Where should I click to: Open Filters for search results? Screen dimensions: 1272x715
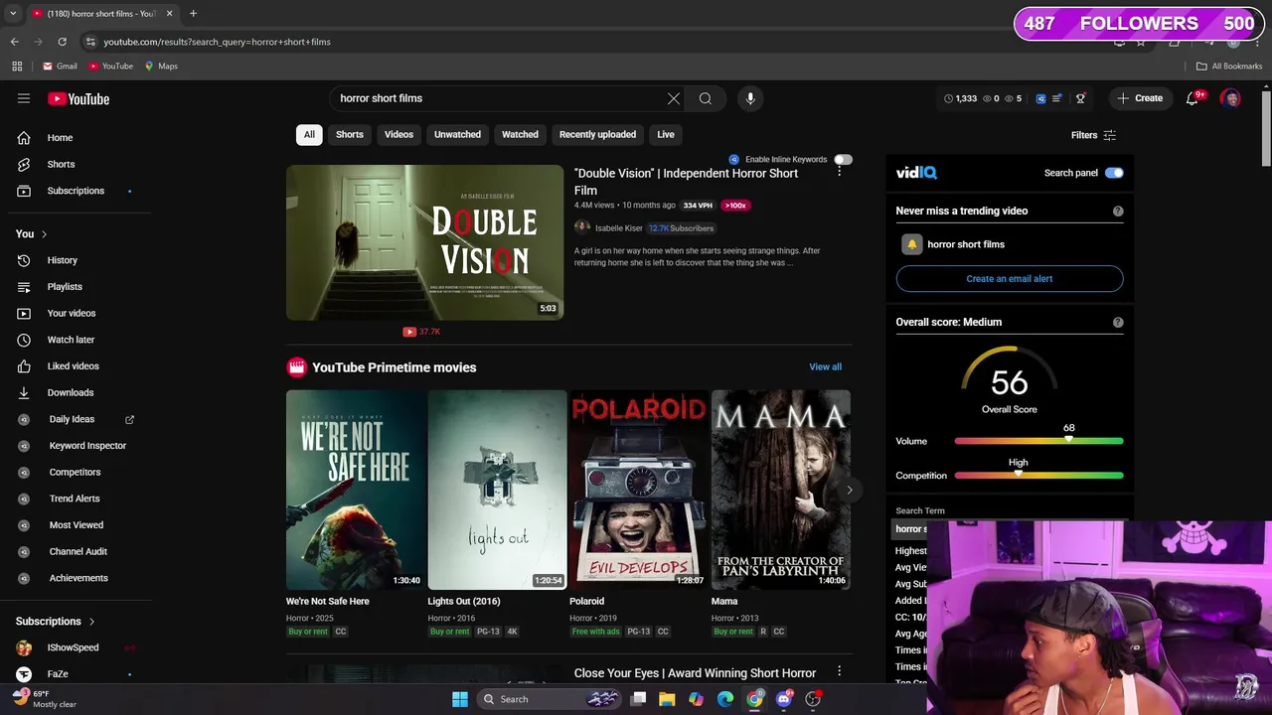(x=1093, y=135)
